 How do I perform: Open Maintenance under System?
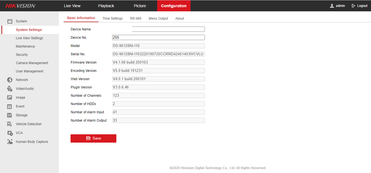[x=25, y=46]
